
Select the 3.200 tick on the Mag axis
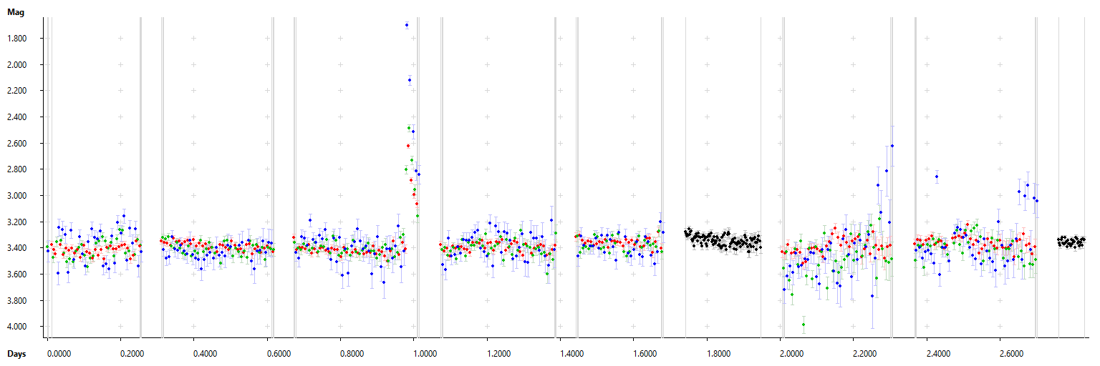click(x=17, y=222)
